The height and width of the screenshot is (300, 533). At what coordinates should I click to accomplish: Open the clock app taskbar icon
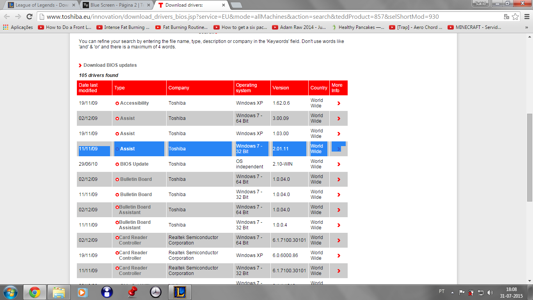click(156, 292)
